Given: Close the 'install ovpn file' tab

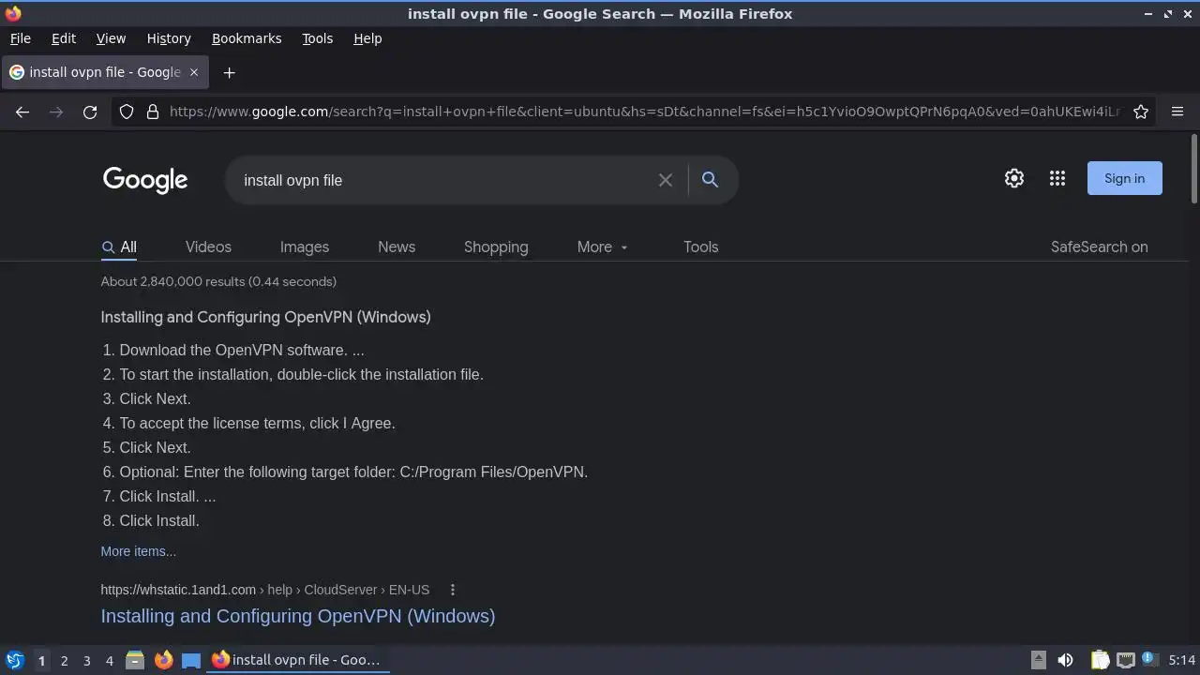Looking at the screenshot, I should (194, 72).
